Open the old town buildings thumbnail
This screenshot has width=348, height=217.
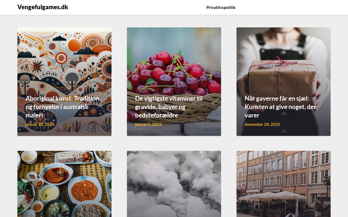(284, 184)
